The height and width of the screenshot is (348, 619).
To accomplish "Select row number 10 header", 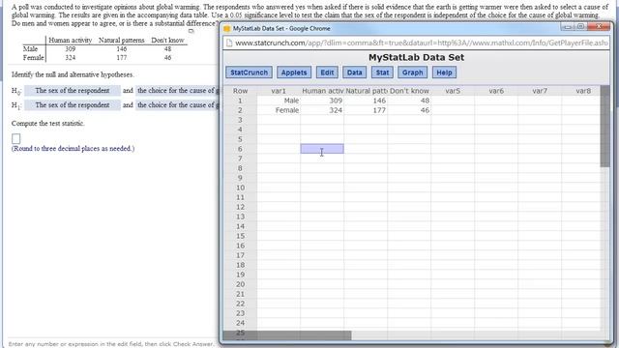I will click(x=240, y=188).
